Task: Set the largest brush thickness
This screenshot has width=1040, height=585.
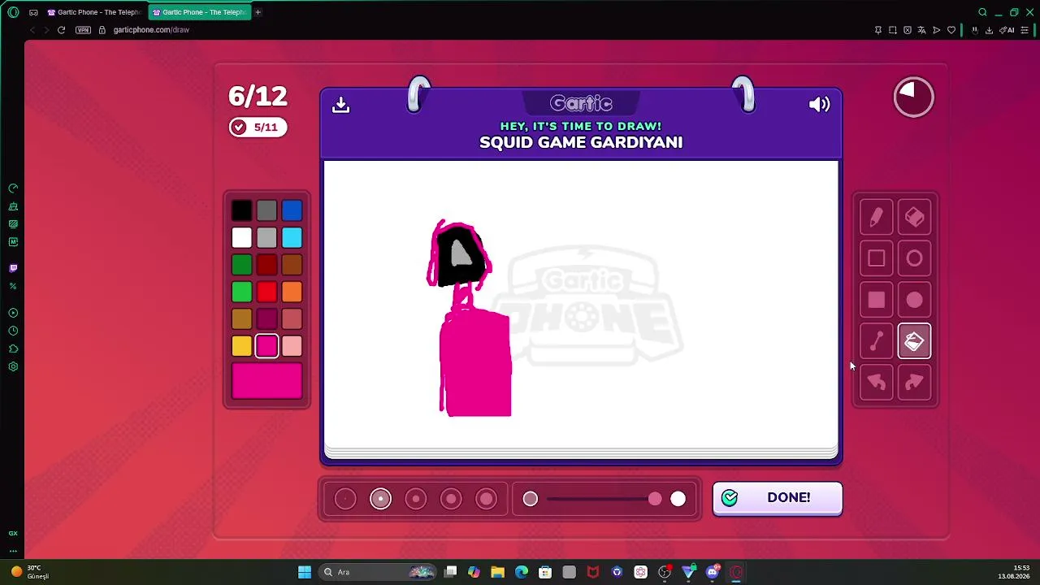Action: coord(486,499)
